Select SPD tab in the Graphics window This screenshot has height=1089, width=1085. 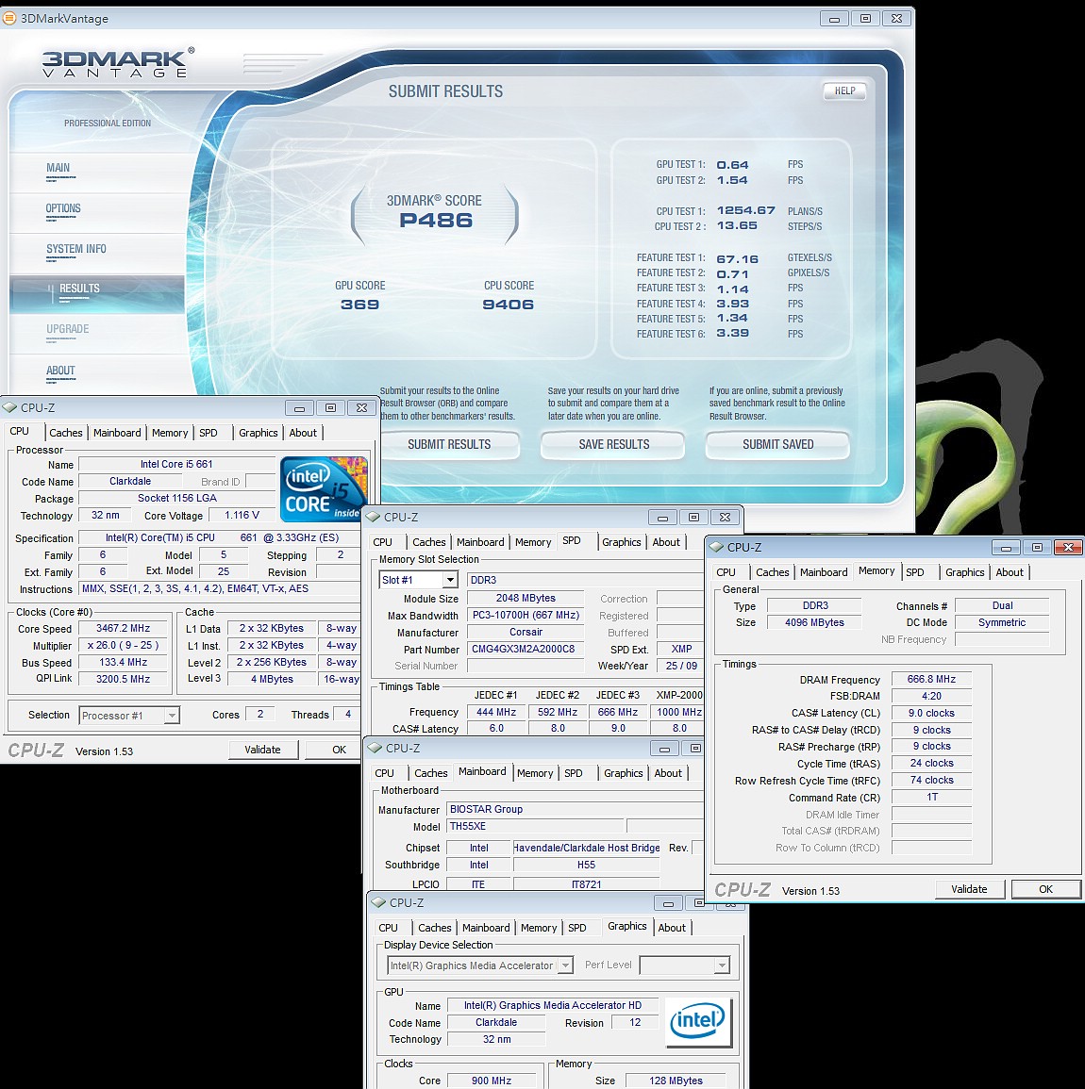coord(576,928)
